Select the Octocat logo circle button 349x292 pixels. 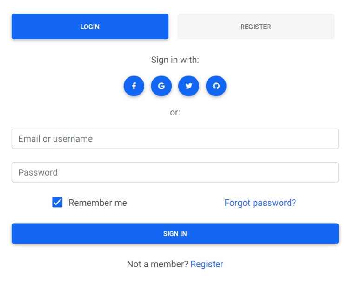coord(216,86)
